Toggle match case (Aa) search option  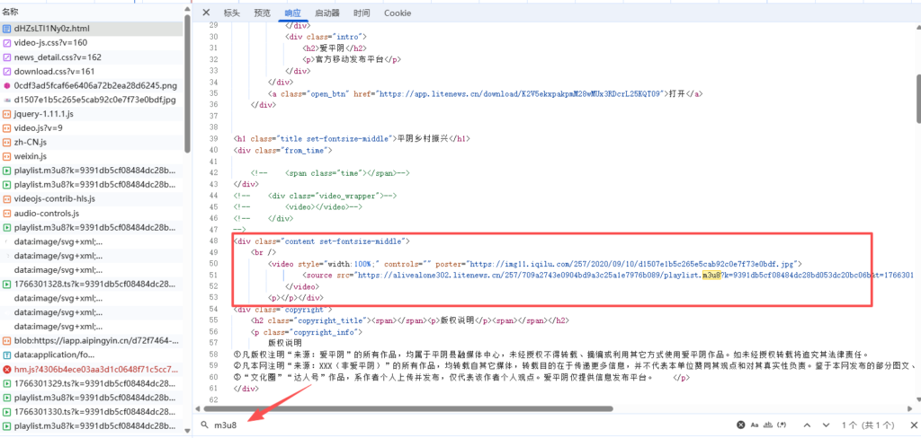click(x=754, y=425)
